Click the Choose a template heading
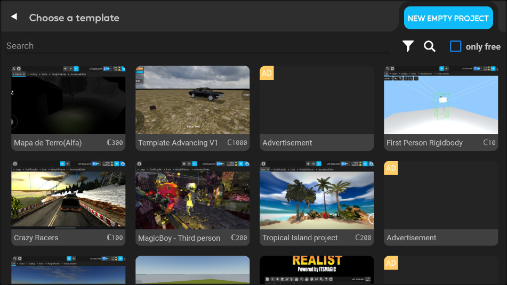507x285 pixels. pos(74,18)
